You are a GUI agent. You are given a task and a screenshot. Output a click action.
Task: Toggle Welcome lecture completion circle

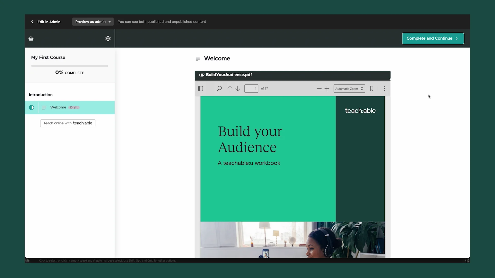pos(31,108)
